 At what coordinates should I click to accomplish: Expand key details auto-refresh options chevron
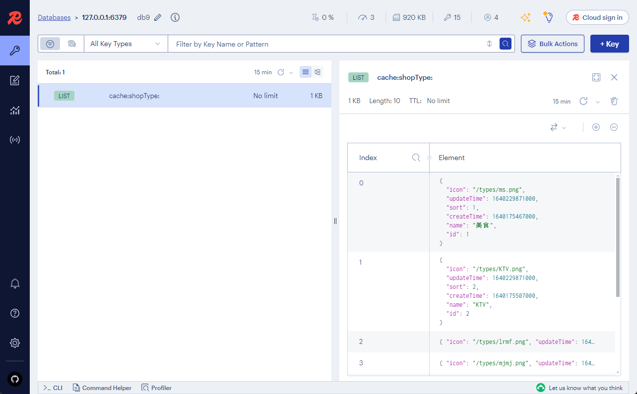click(x=598, y=102)
